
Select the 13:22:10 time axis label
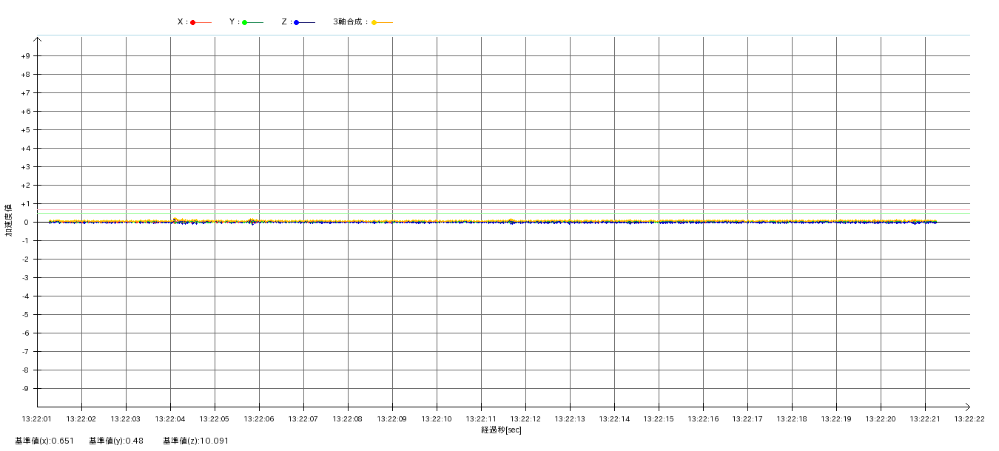tap(437, 418)
